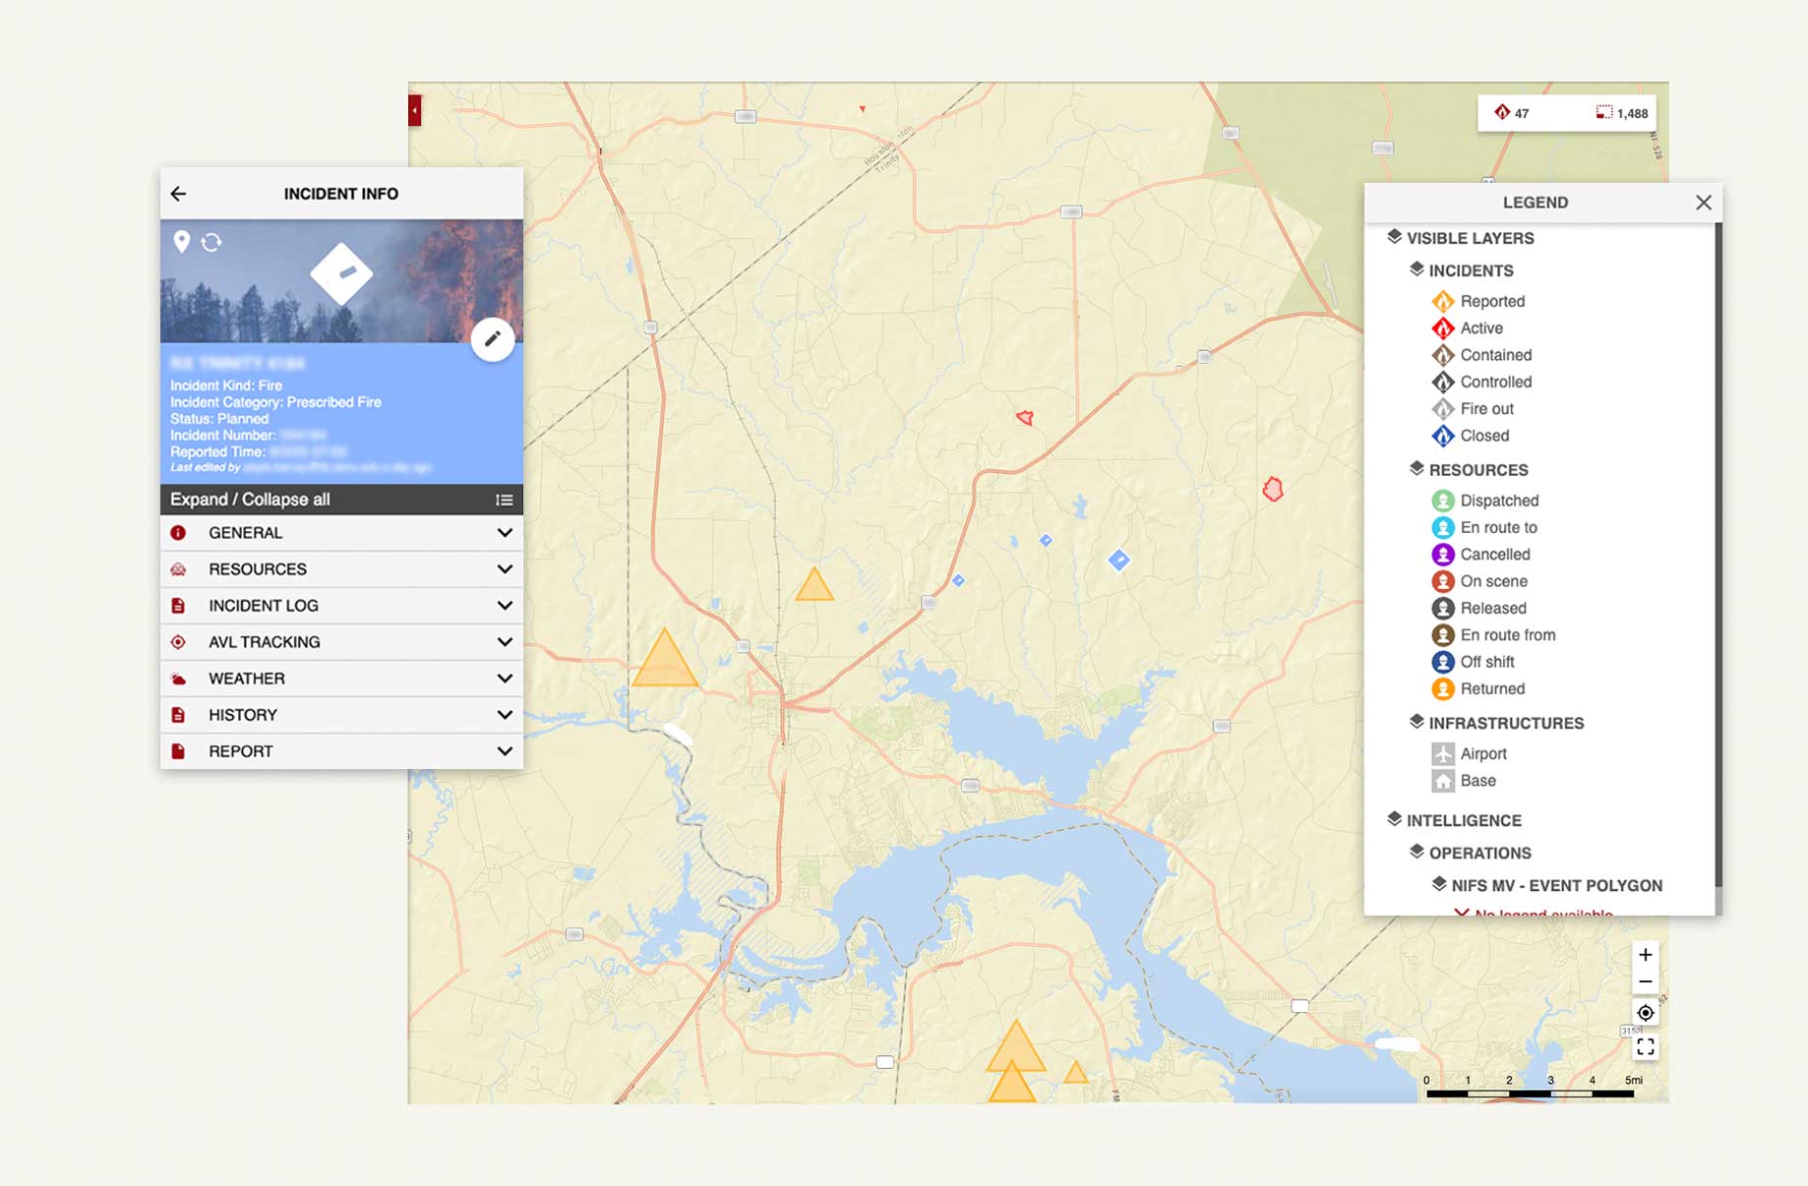Screen dimensions: 1808x1186
Task: Click the edit pencil button
Action: [x=492, y=340]
